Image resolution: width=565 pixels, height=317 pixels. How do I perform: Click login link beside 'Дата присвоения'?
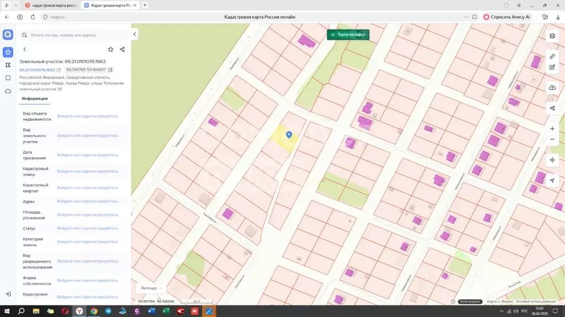(x=88, y=155)
